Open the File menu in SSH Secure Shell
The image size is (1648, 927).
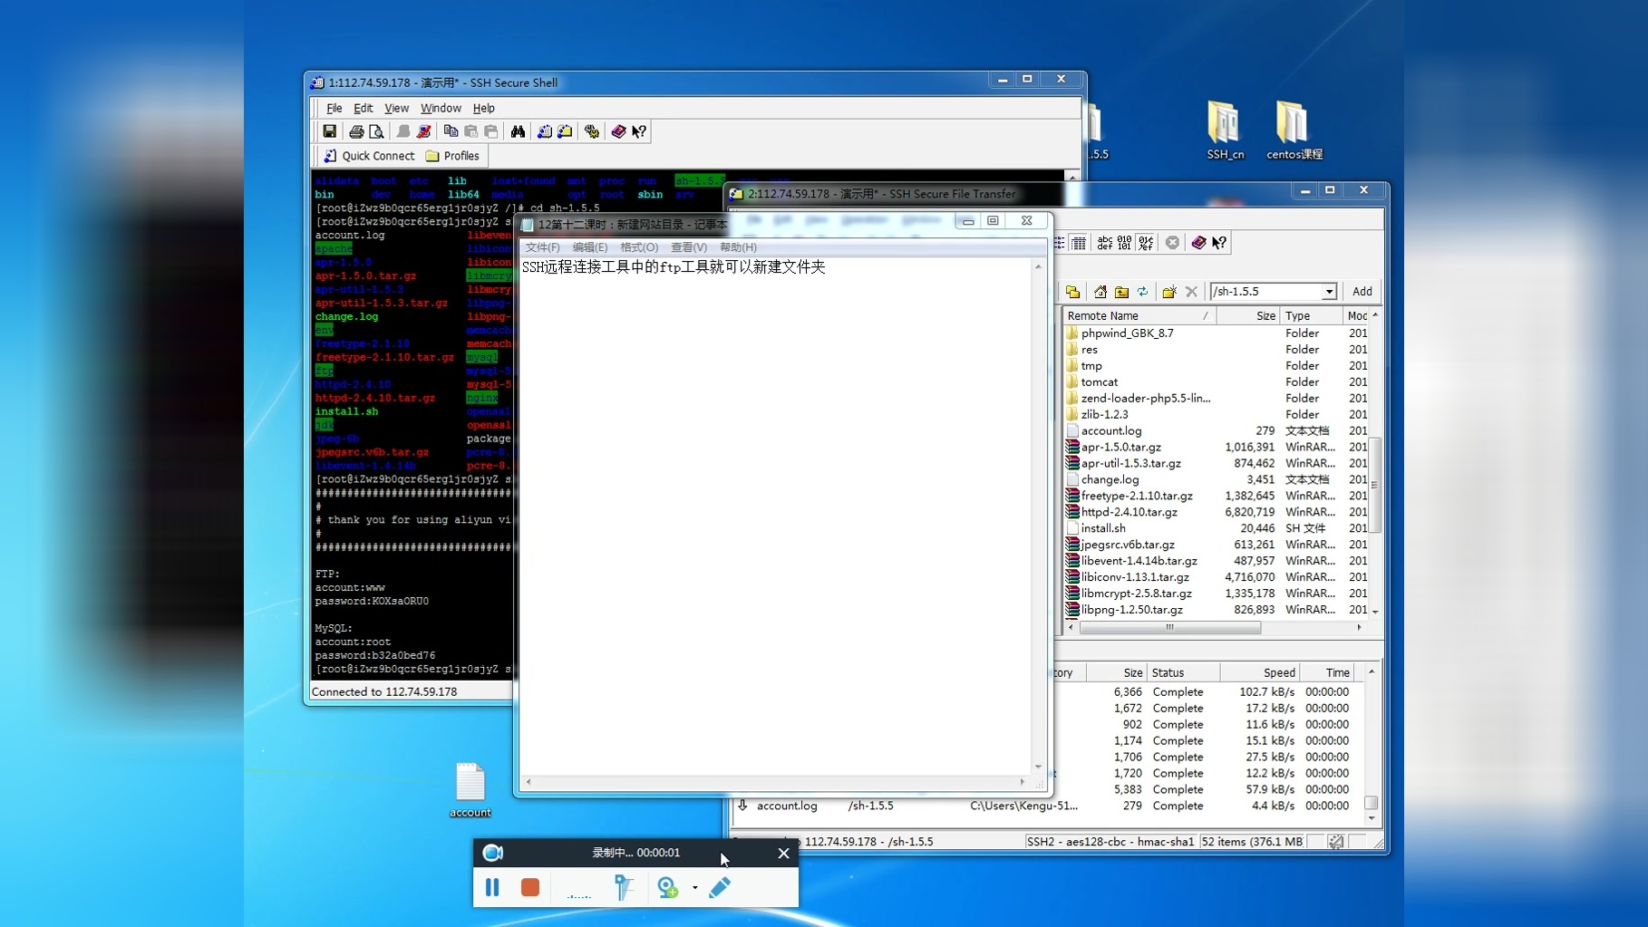pos(334,108)
